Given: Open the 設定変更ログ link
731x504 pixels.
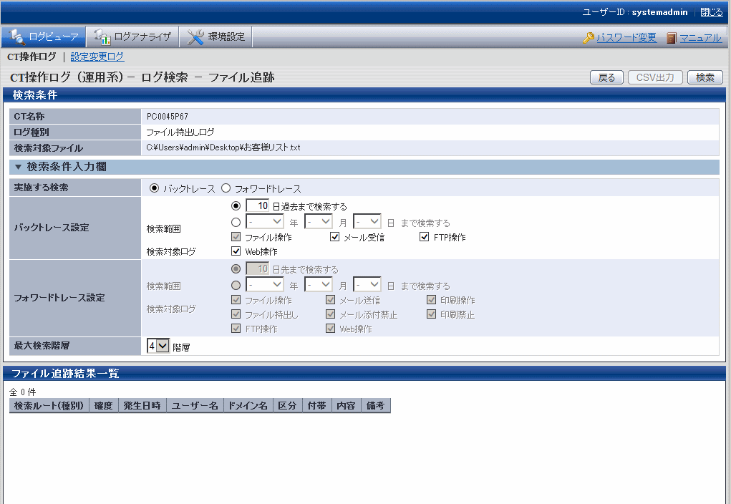Looking at the screenshot, I should click(x=97, y=57).
